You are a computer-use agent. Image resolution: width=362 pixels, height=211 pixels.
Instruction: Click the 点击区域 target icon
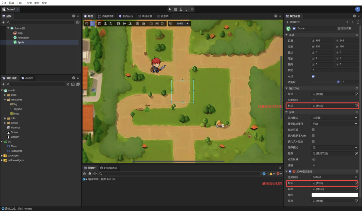pos(314,159)
